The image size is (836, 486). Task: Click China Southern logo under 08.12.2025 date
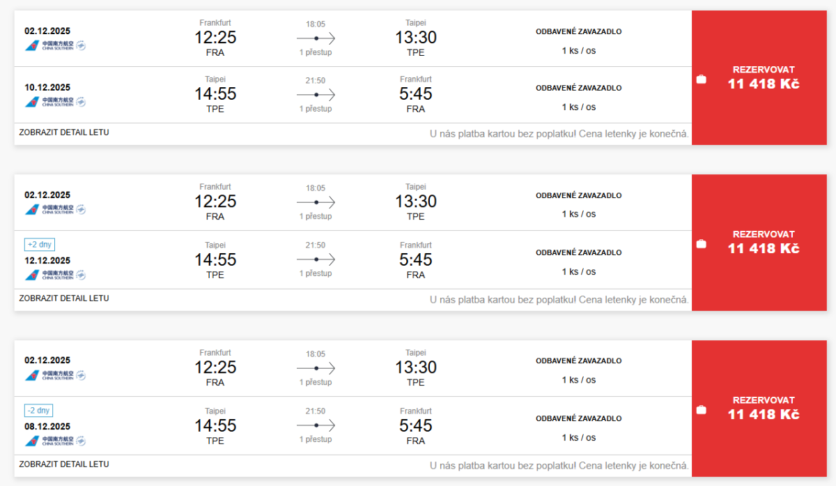point(55,441)
